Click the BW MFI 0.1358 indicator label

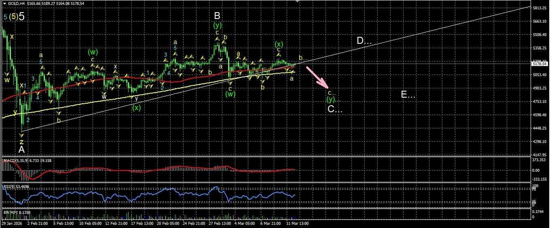coord(16,212)
